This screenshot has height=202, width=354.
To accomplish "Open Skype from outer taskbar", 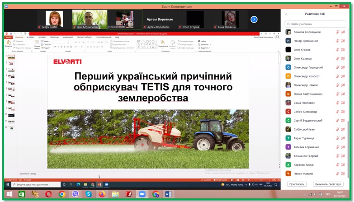I will click(x=89, y=194).
